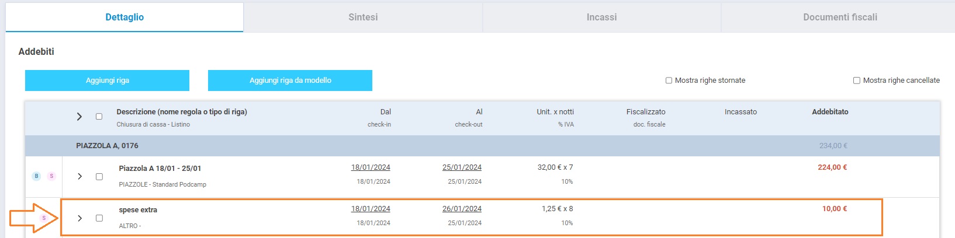955x238 pixels.
Task: Check the spese extra row checkbox
Action: (99, 218)
